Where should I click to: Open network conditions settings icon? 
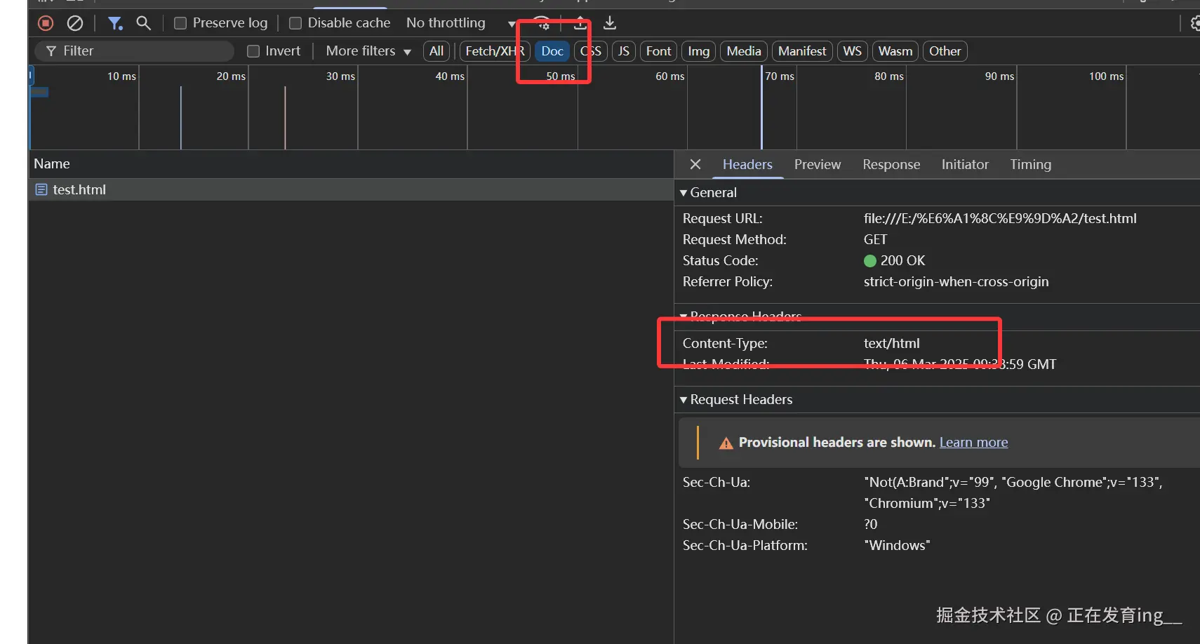coord(541,23)
